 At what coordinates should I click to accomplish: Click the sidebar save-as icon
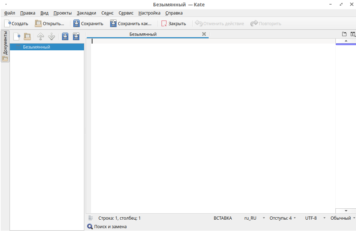click(x=76, y=36)
